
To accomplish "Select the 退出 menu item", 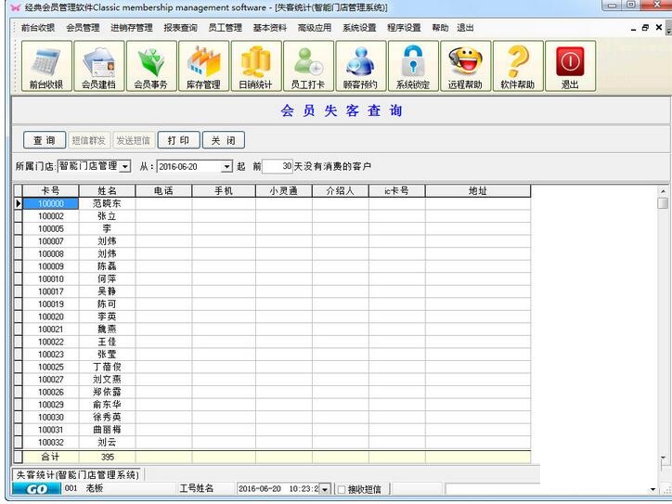I will click(465, 28).
